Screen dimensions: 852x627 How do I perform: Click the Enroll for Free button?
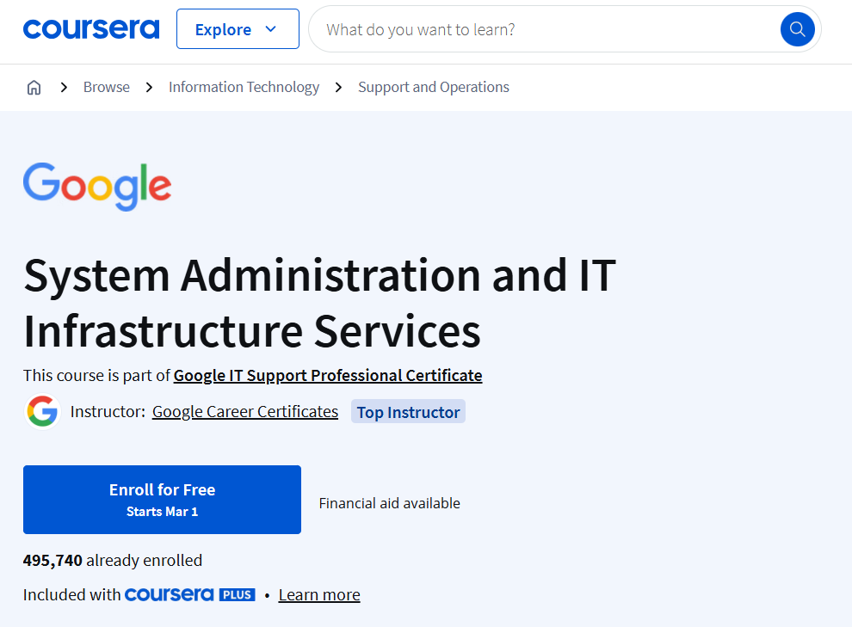162,499
